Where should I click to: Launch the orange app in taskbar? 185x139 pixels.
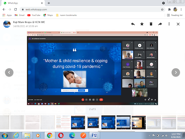(x=83, y=135)
